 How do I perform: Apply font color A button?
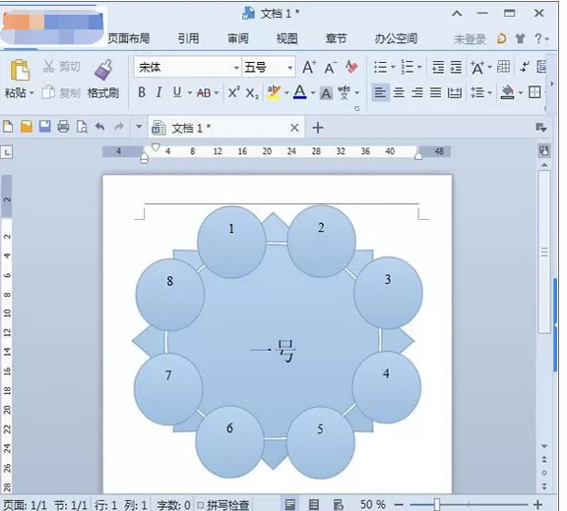coord(300,92)
